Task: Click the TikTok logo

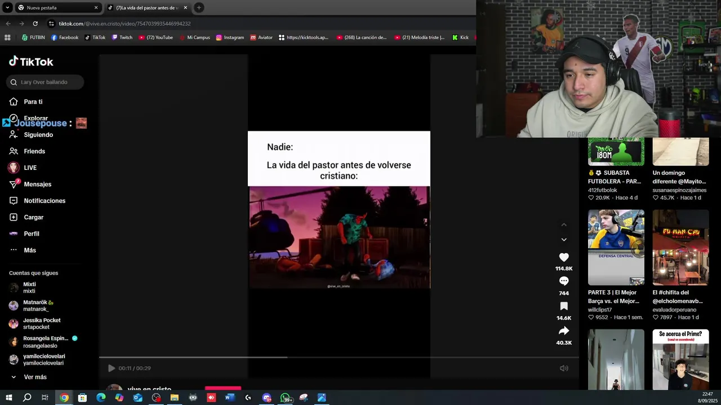Action: (x=31, y=61)
